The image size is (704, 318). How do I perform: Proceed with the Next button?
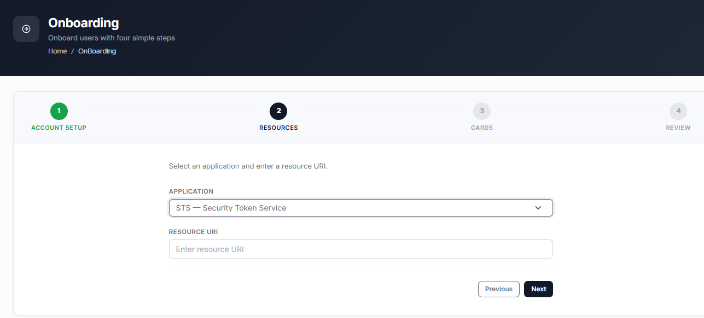point(538,289)
